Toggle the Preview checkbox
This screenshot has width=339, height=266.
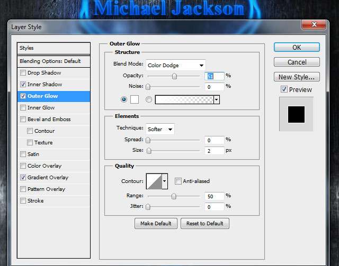[284, 89]
